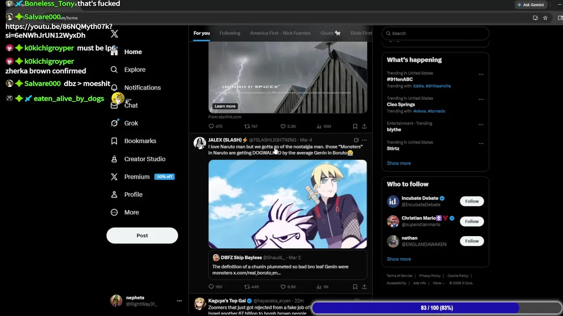Open more options for Cleo Springs trend
The width and height of the screenshot is (563, 316).
pyautogui.click(x=481, y=99)
